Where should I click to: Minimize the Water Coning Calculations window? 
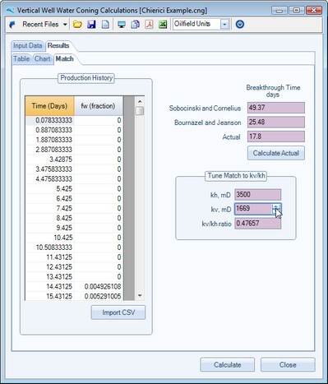coord(279,11)
